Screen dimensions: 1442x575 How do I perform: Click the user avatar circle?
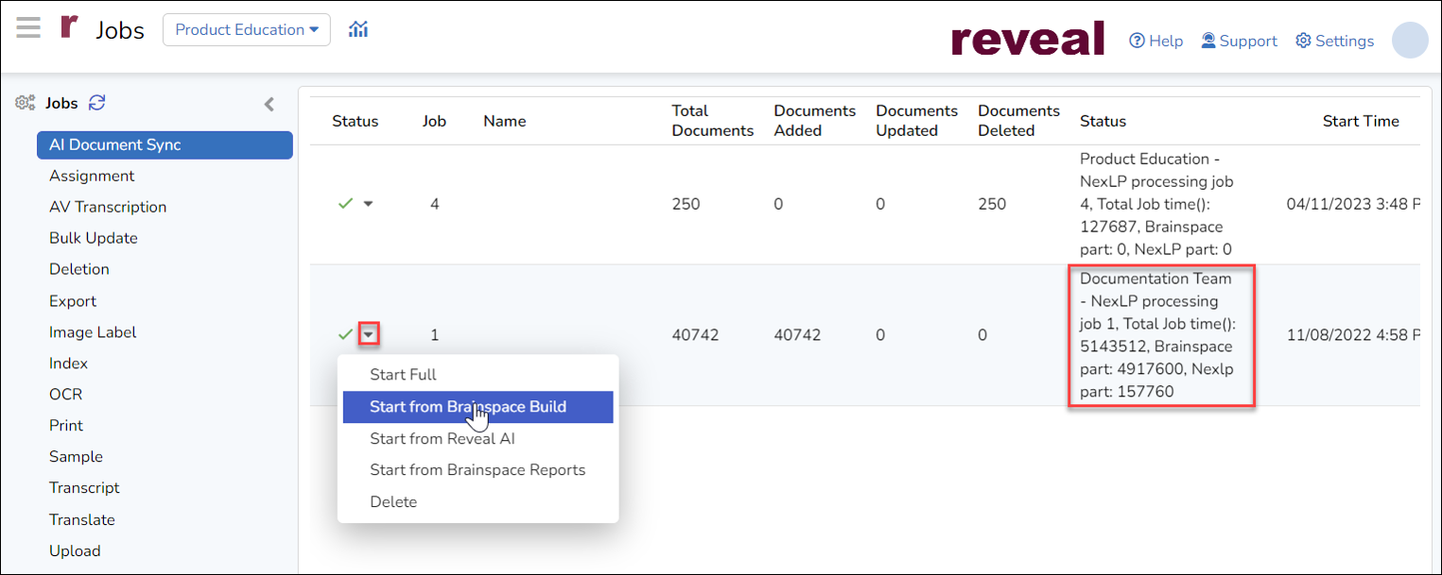pyautogui.click(x=1410, y=41)
